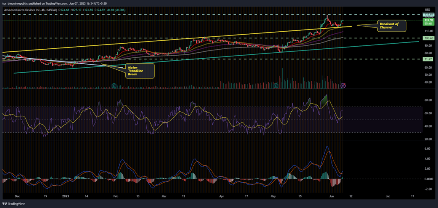This screenshot has height=208, width=438.
Task: Click the 0.0000 value on MACD axis
Action: (x=428, y=179)
